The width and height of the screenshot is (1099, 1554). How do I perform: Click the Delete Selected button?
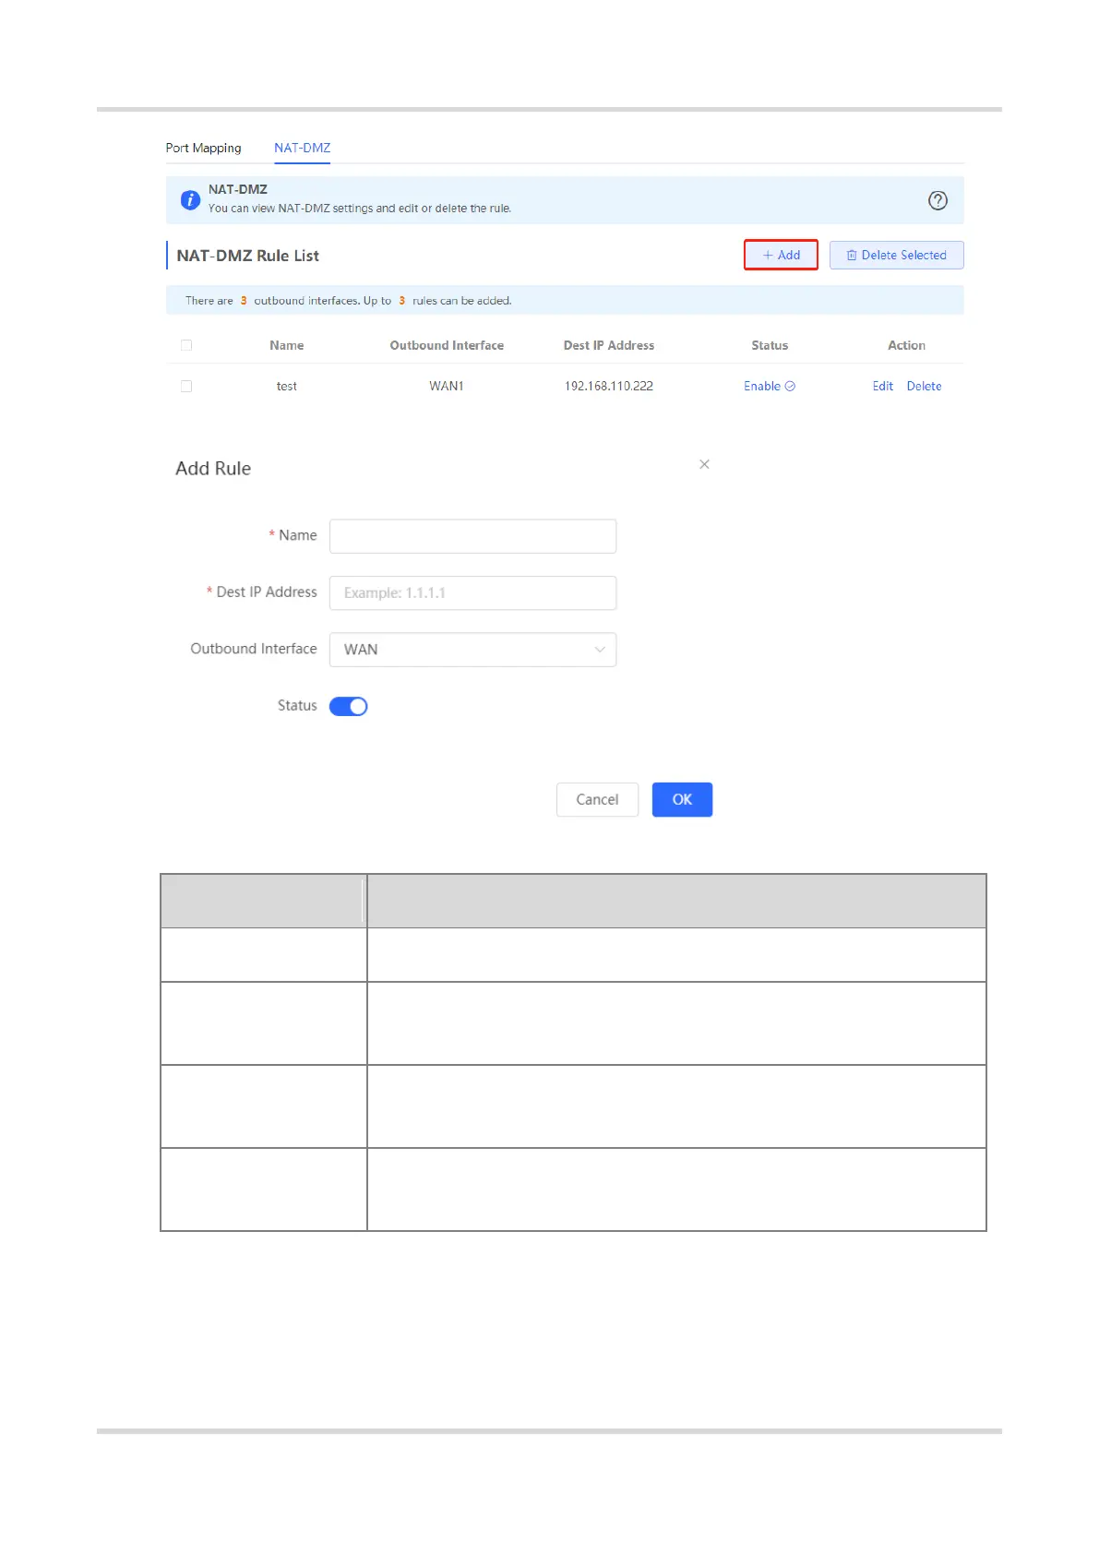896,256
